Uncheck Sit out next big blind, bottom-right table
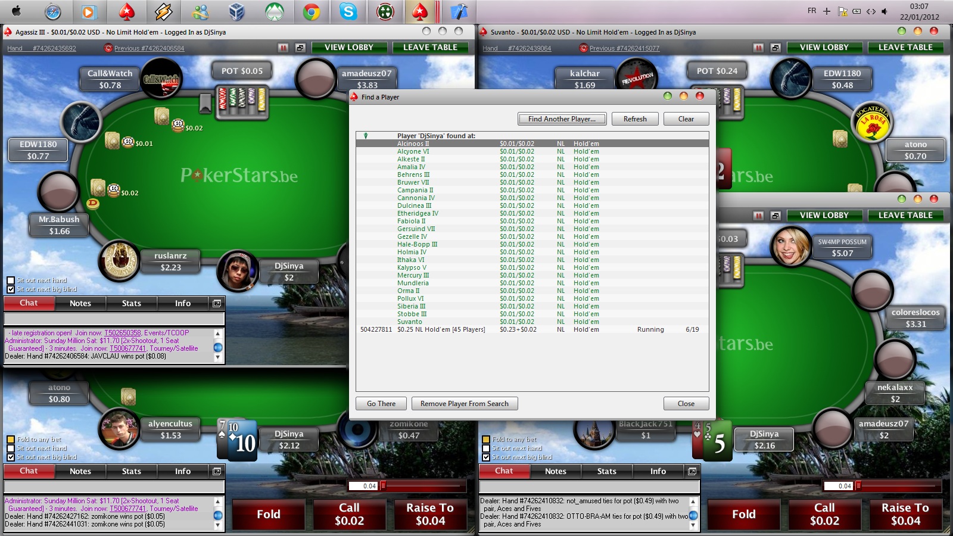This screenshot has height=536, width=953. [486, 457]
